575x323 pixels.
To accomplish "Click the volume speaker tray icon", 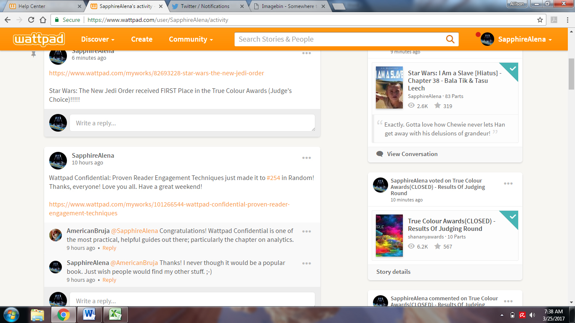I will coord(532,315).
